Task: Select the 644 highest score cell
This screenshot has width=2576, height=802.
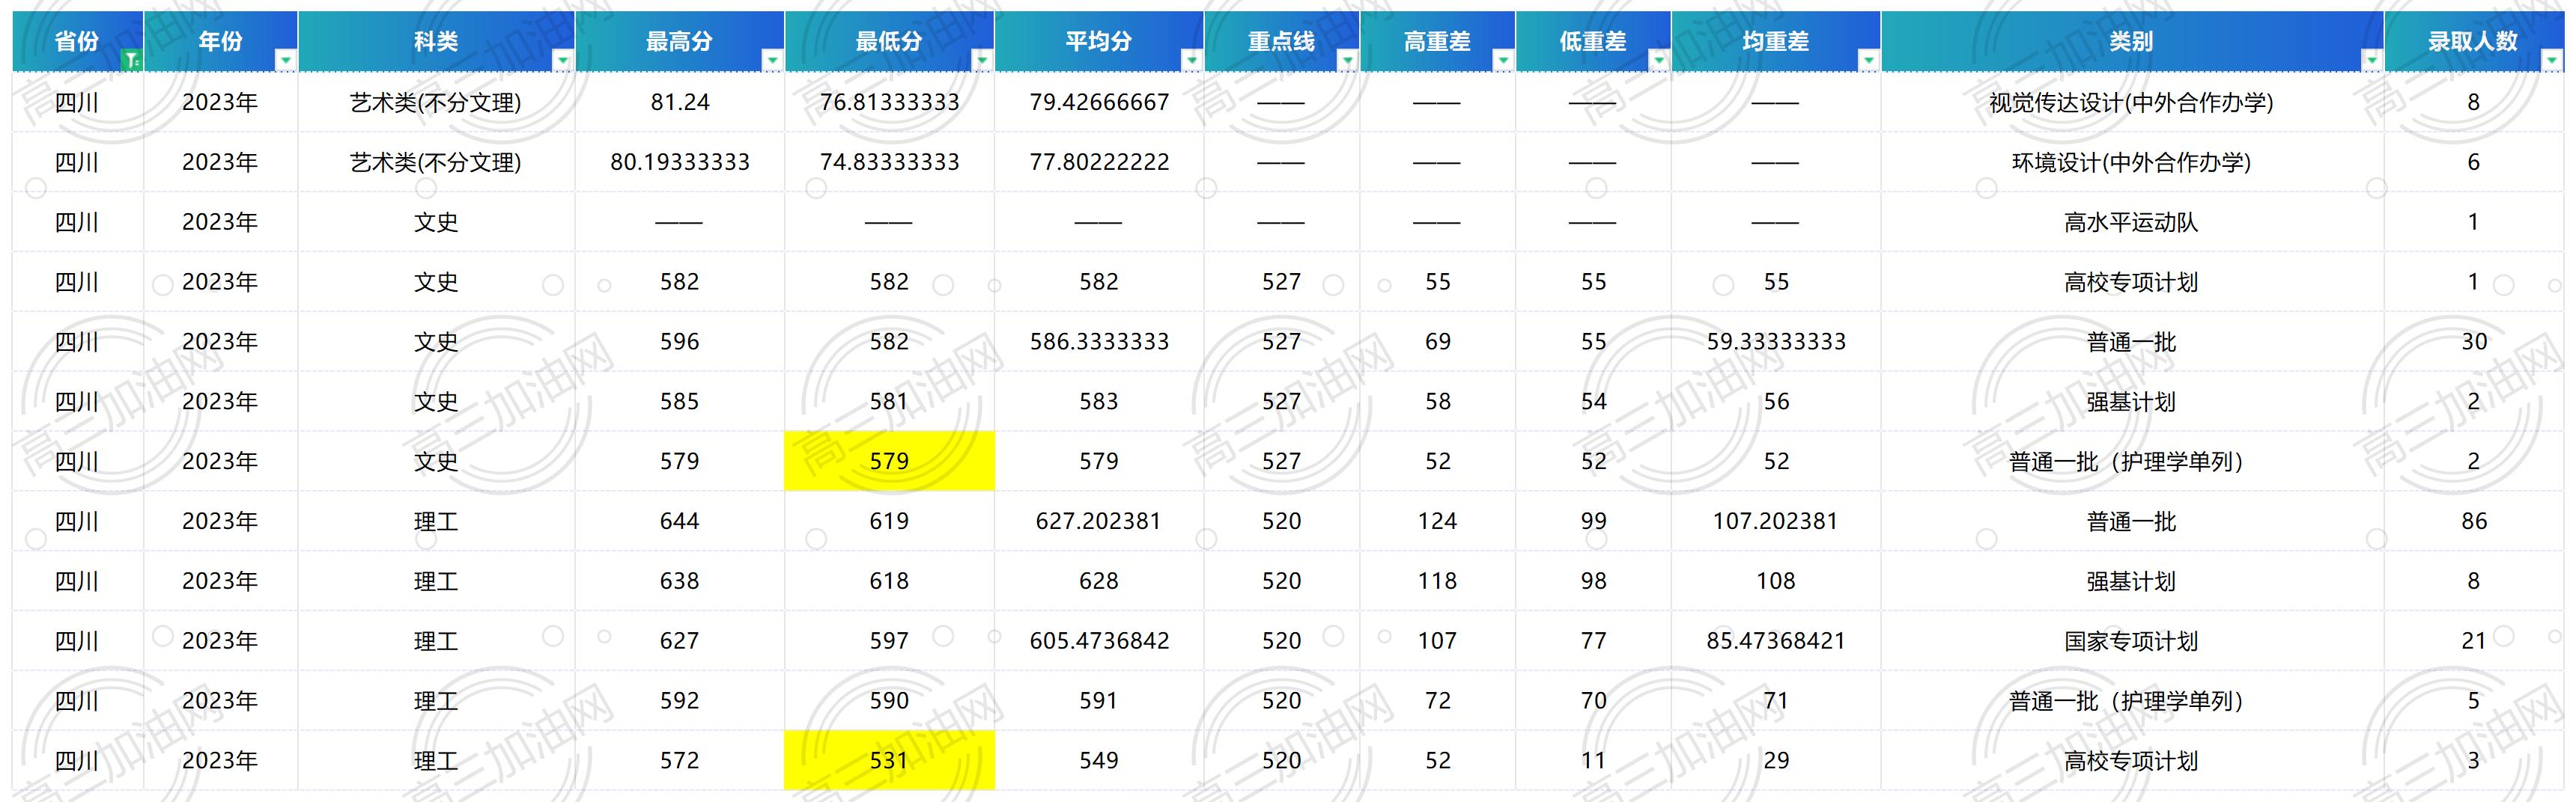Action: (680, 521)
